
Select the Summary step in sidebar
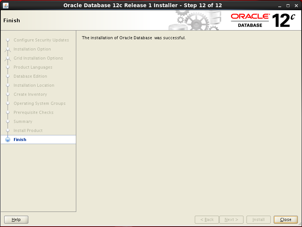(x=23, y=121)
